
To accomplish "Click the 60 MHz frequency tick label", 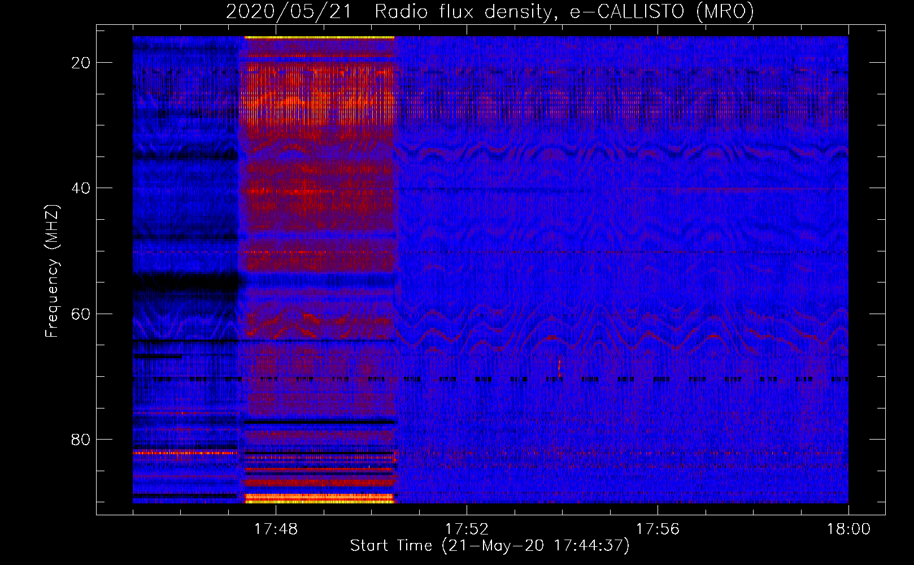I will pyautogui.click(x=81, y=314).
